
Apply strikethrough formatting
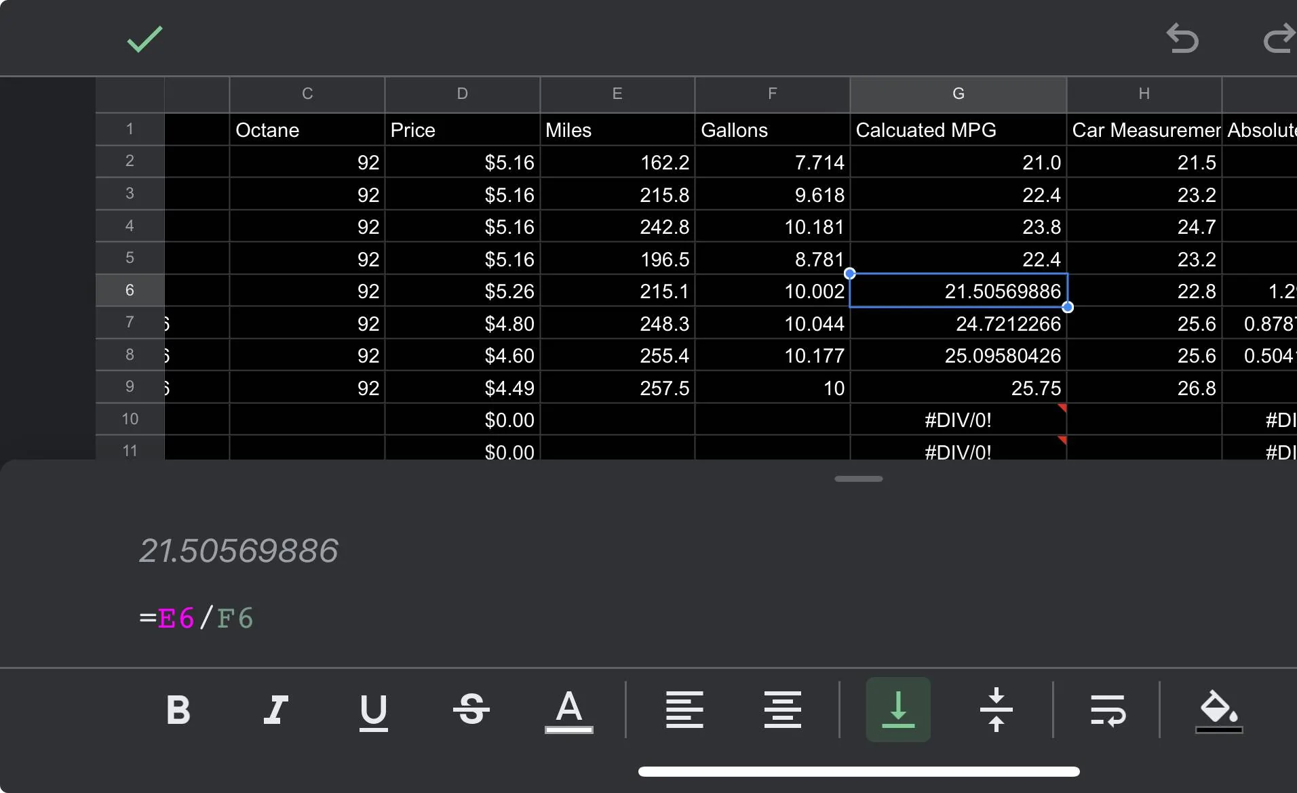point(471,710)
